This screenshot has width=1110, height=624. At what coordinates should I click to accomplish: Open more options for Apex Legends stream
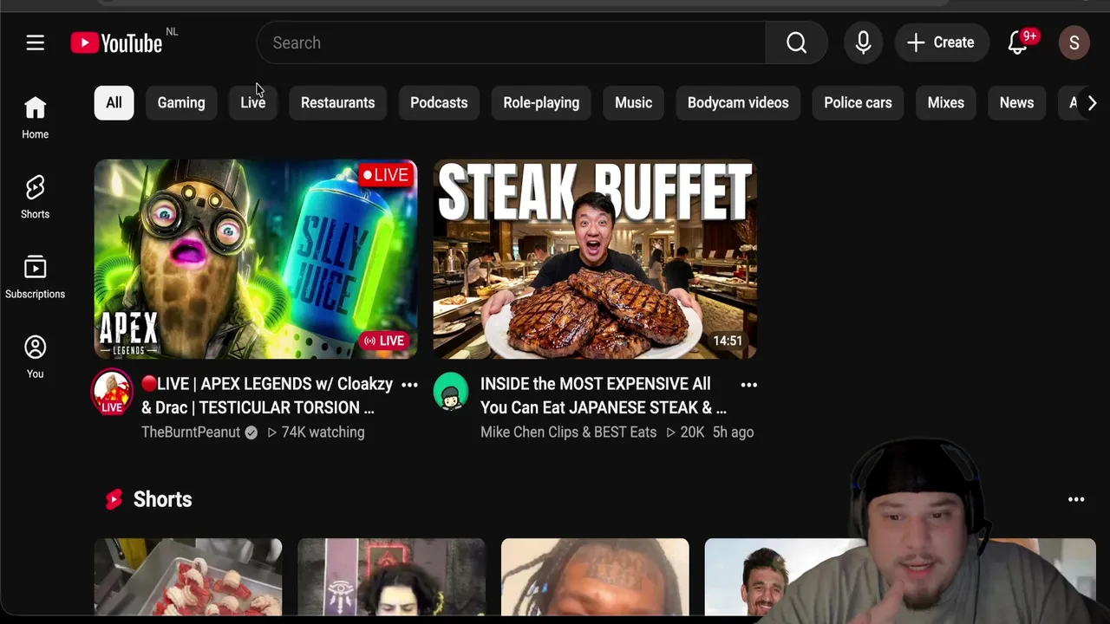click(x=409, y=385)
